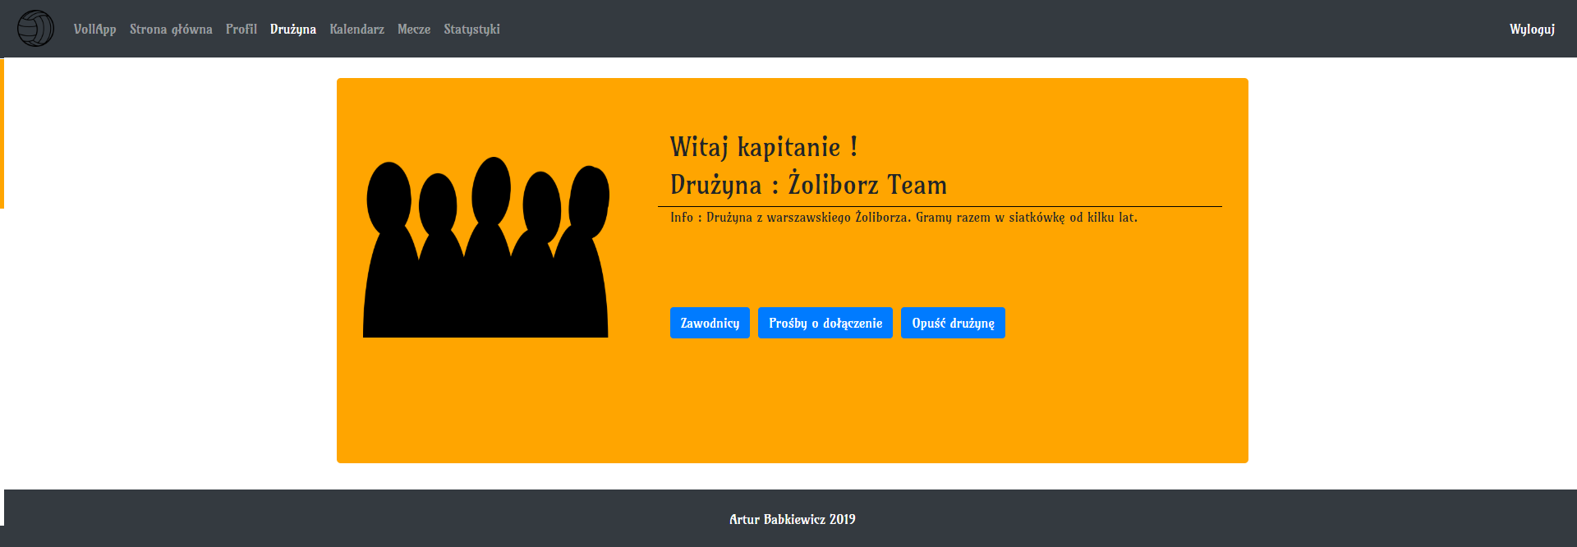Click Wyloguj to log out

pos(1532,29)
